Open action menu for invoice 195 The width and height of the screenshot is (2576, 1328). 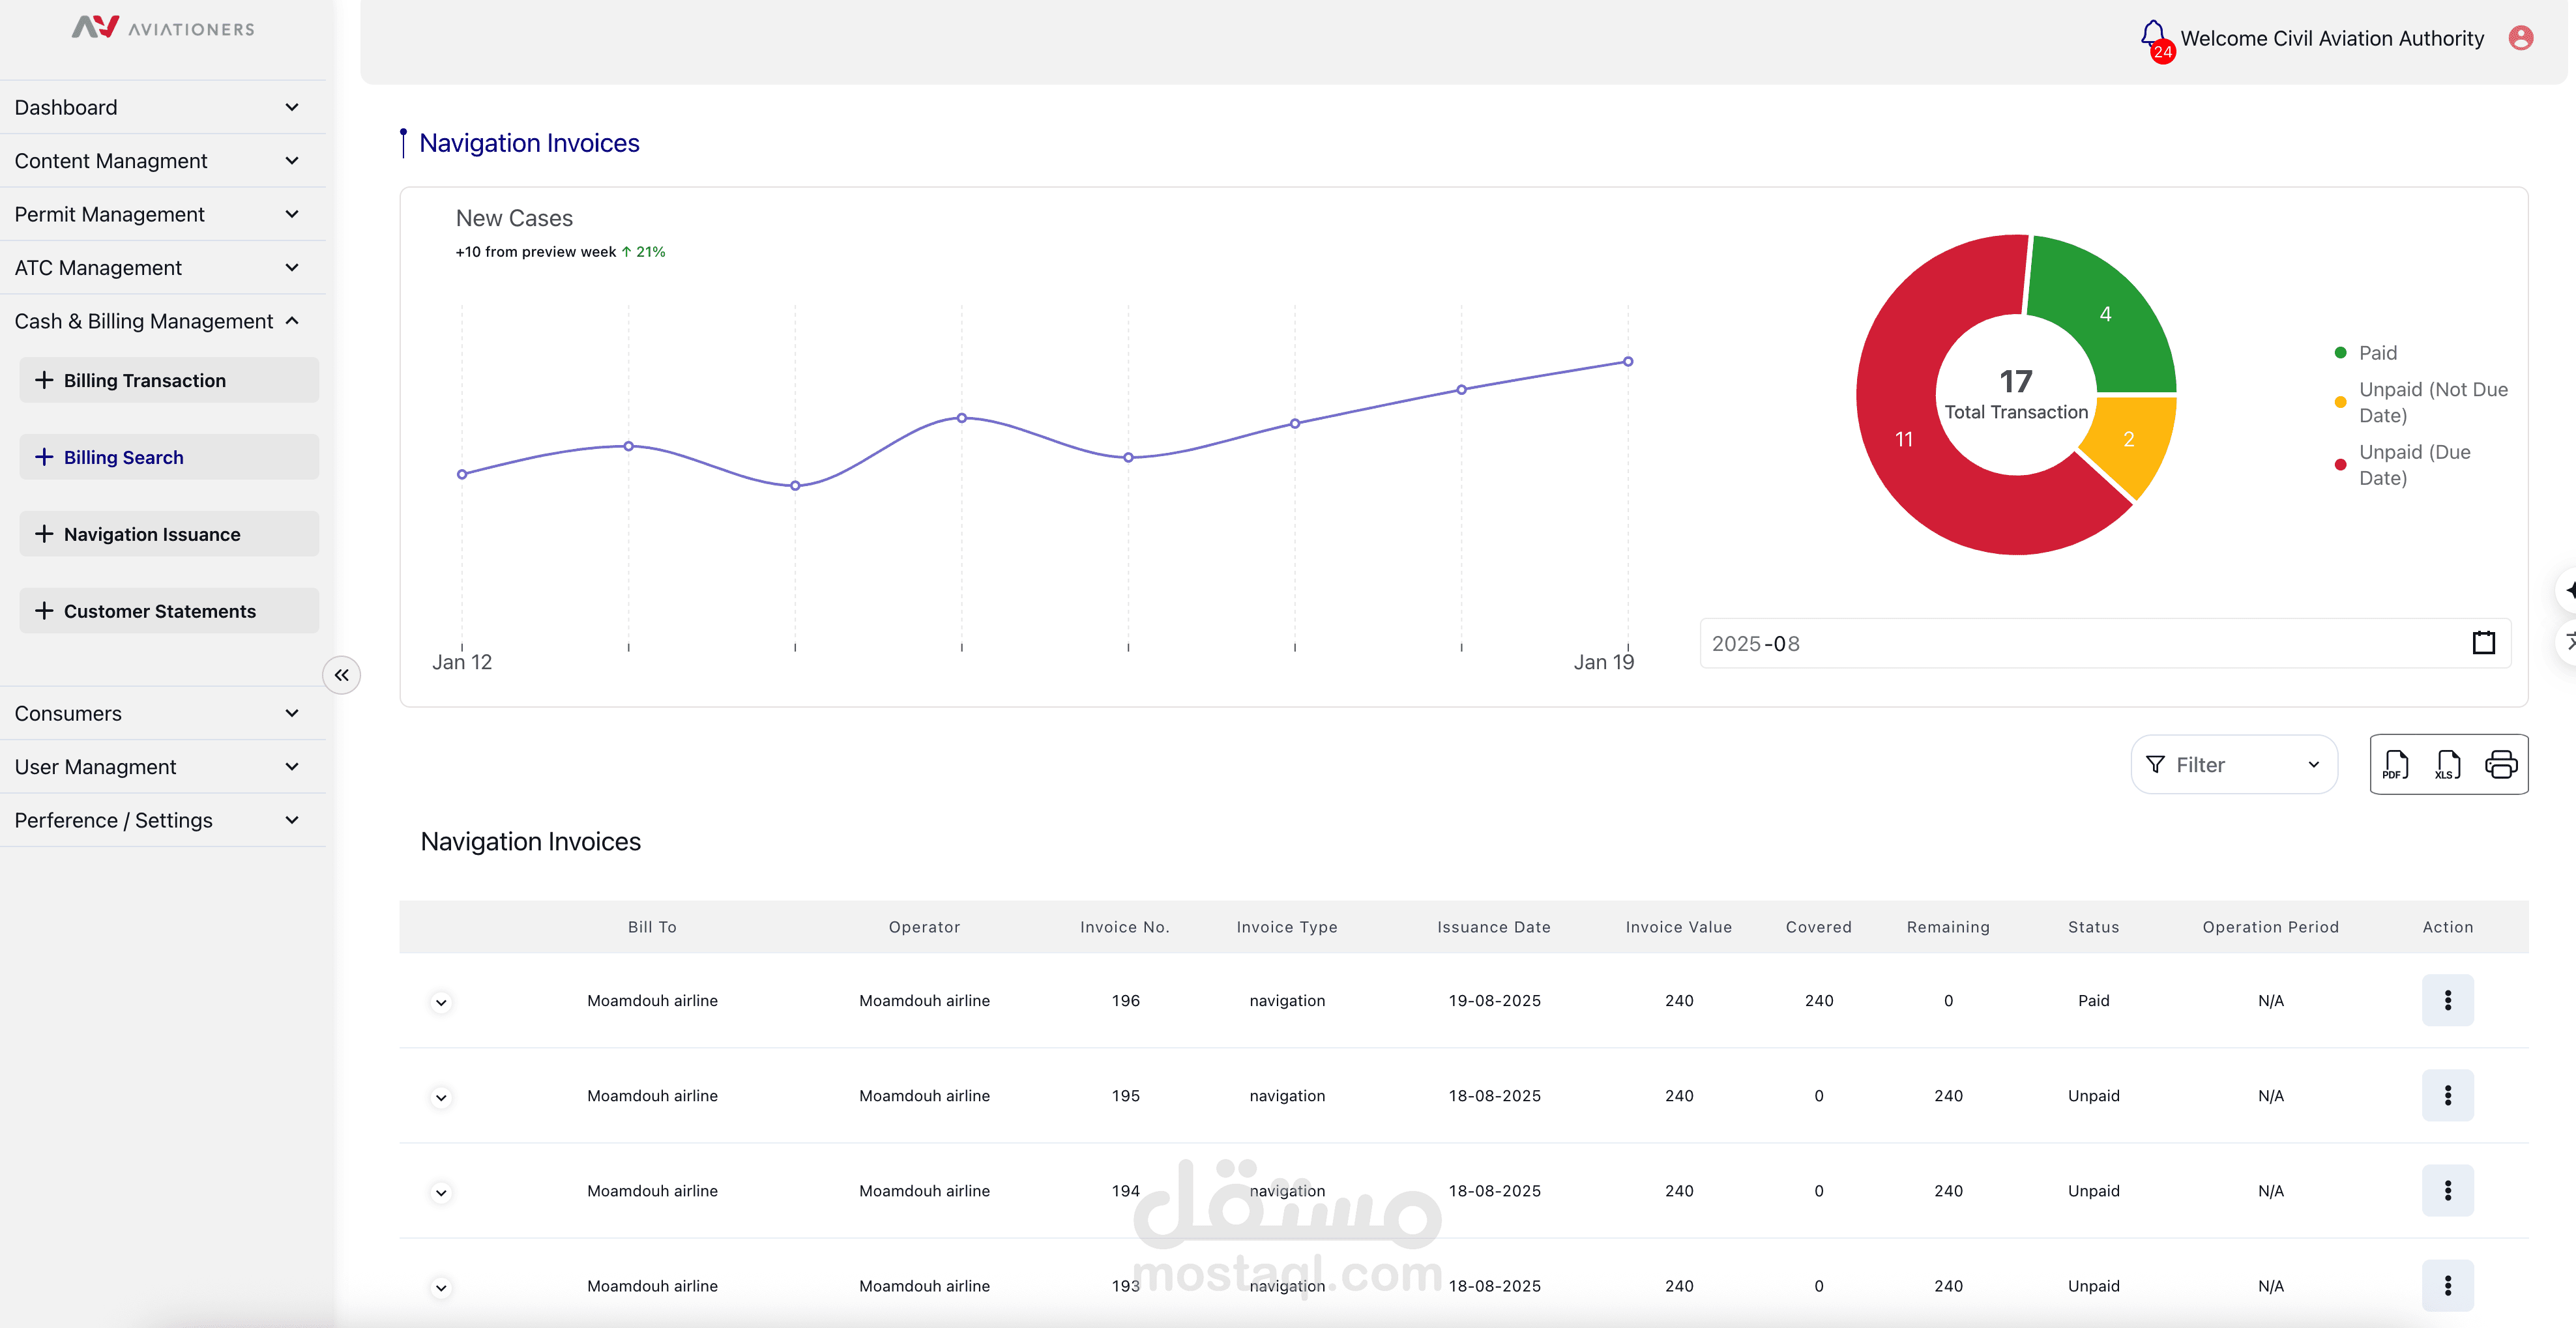(2447, 1095)
